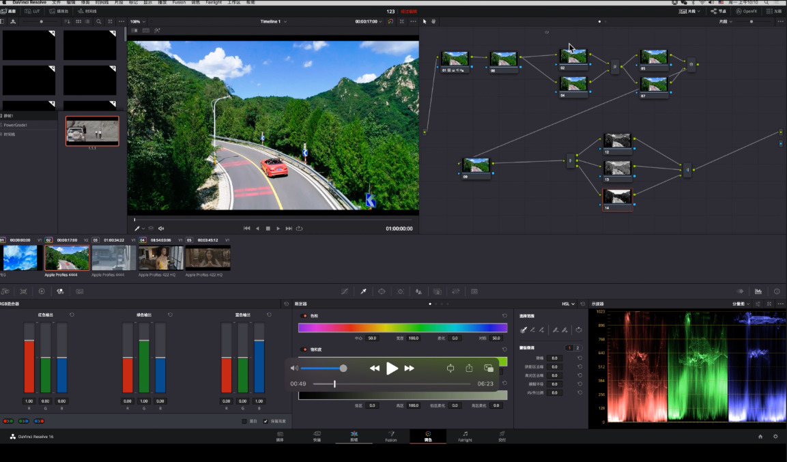This screenshot has height=462, width=787.
Task: Uncheck the preserve luminance checkbox
Action: tap(266, 421)
